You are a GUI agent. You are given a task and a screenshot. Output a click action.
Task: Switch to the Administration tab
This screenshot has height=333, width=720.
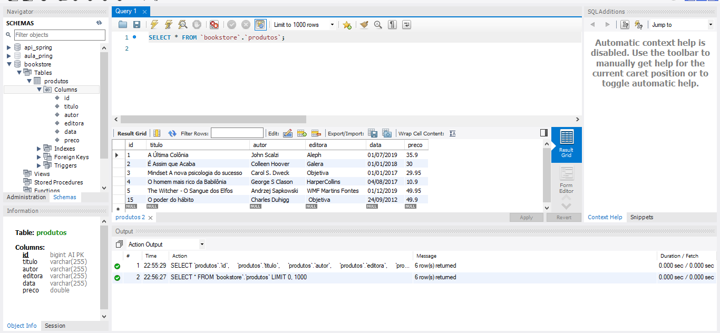[25, 197]
